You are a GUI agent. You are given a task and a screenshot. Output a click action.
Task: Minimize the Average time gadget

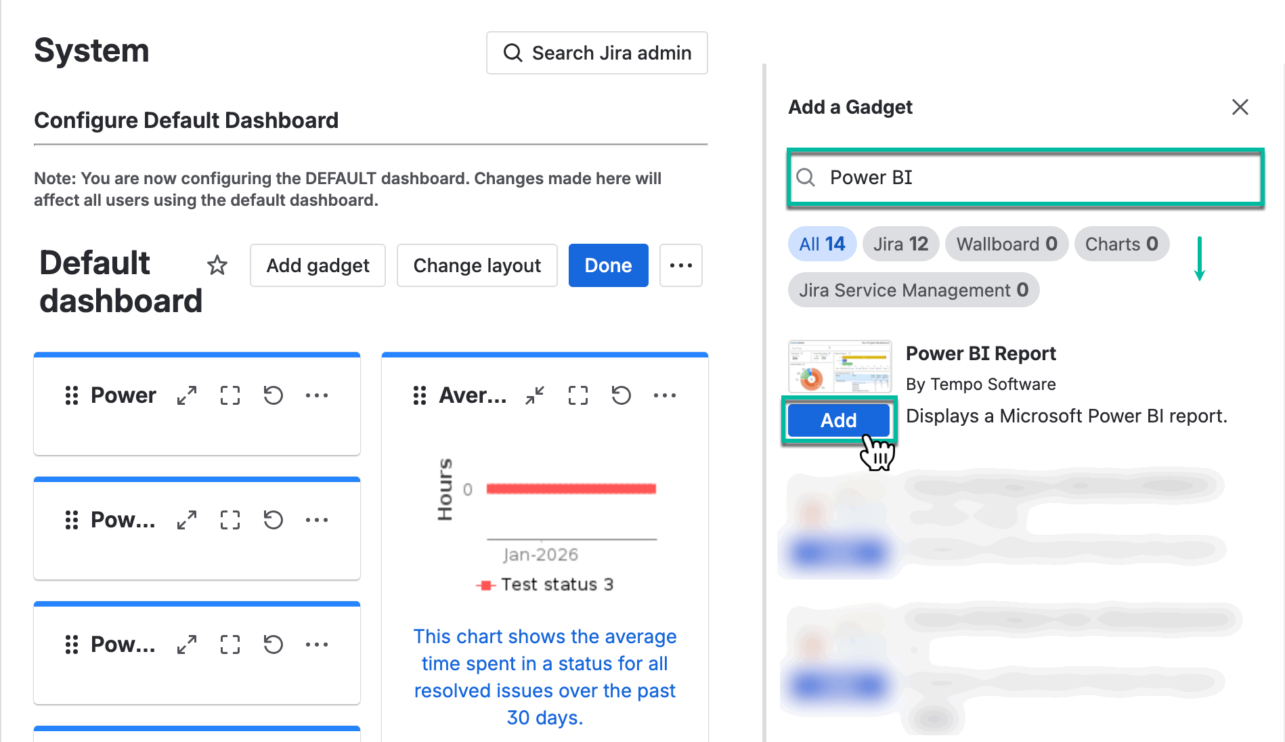(535, 395)
